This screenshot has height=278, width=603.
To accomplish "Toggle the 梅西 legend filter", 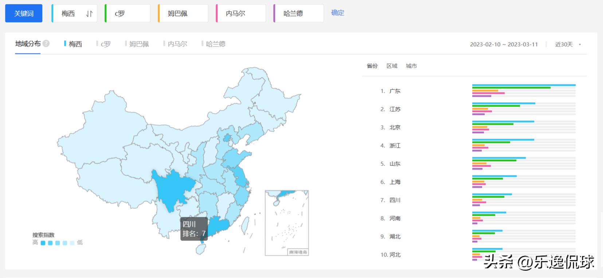I will coord(73,44).
